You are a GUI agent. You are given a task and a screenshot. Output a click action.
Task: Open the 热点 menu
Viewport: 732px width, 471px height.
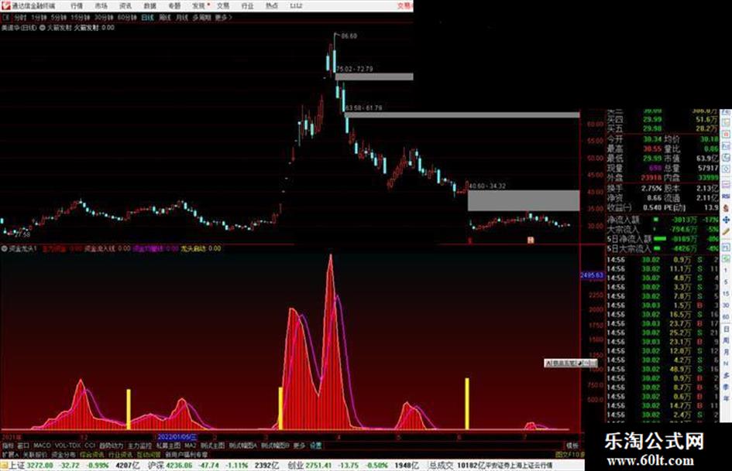[x=272, y=6]
